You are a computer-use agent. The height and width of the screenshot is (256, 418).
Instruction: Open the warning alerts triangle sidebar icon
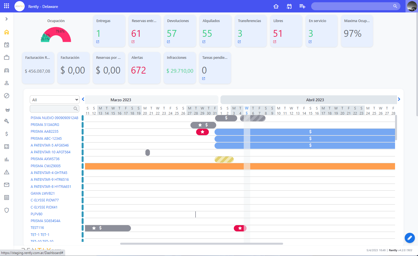click(7, 172)
